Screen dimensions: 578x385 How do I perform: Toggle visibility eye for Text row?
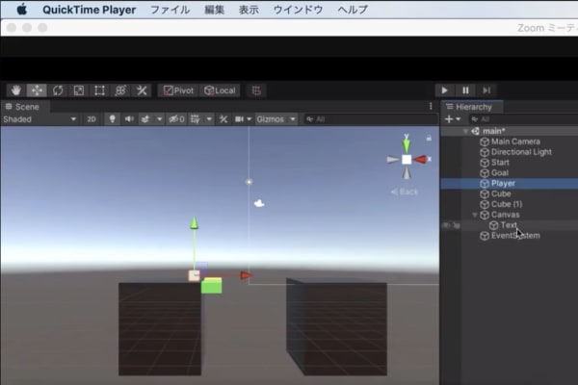click(x=446, y=225)
